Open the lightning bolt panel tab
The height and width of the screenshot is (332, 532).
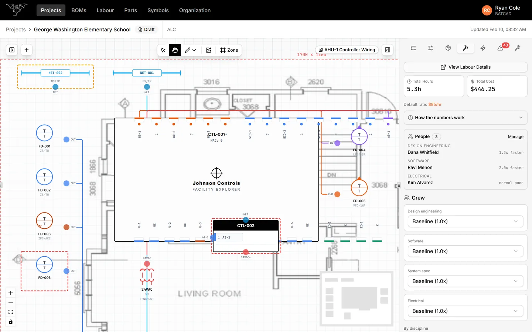click(x=483, y=48)
